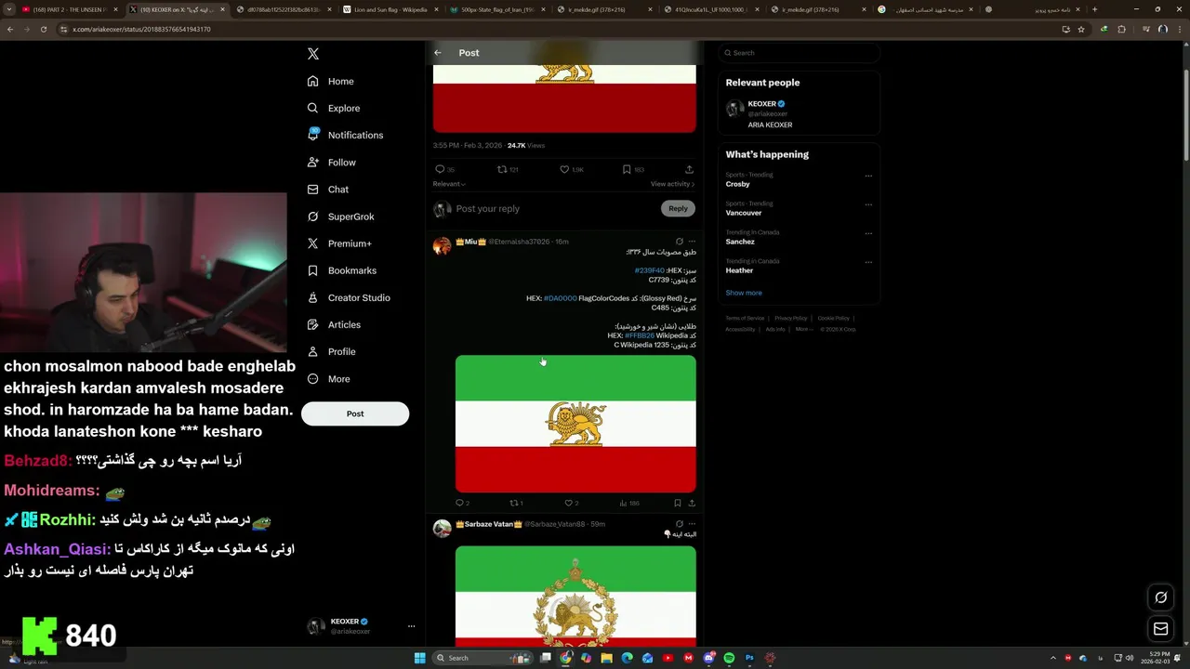Click the gray Reply button
Image resolution: width=1190 pixels, height=669 pixels.
click(x=678, y=208)
